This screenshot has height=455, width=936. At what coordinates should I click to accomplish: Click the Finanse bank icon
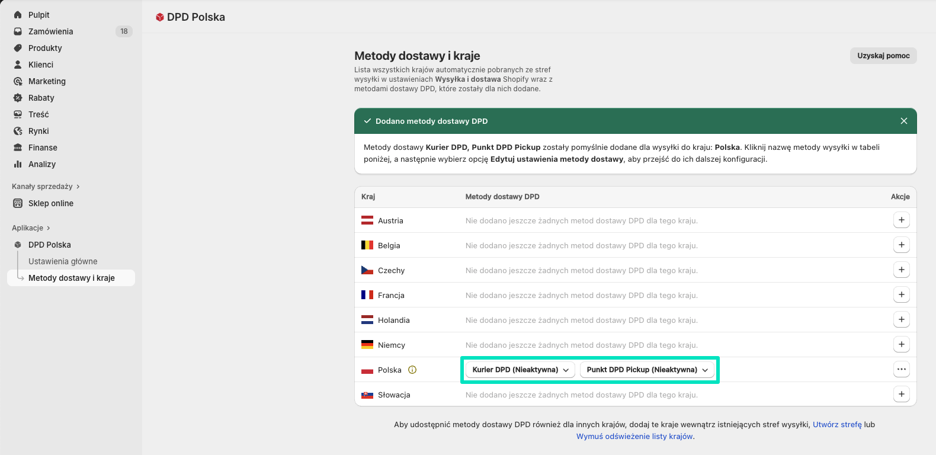(18, 148)
